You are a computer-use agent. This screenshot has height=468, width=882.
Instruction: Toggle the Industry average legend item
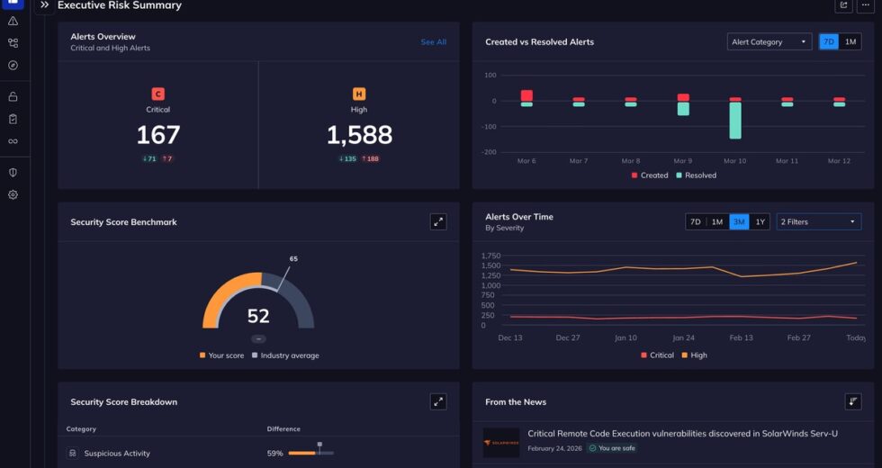pos(285,355)
